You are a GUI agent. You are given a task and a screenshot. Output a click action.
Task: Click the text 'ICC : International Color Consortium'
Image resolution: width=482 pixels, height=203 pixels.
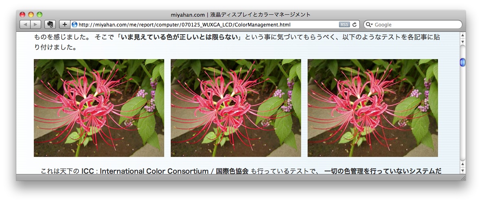point(145,171)
